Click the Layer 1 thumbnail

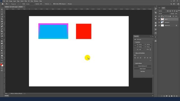coord(162,19)
